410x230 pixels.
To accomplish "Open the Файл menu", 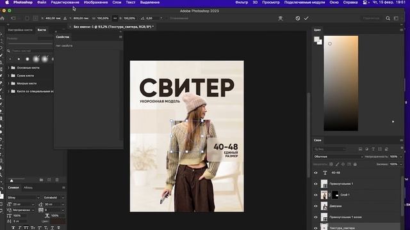I will pyautogui.click(x=42, y=3).
